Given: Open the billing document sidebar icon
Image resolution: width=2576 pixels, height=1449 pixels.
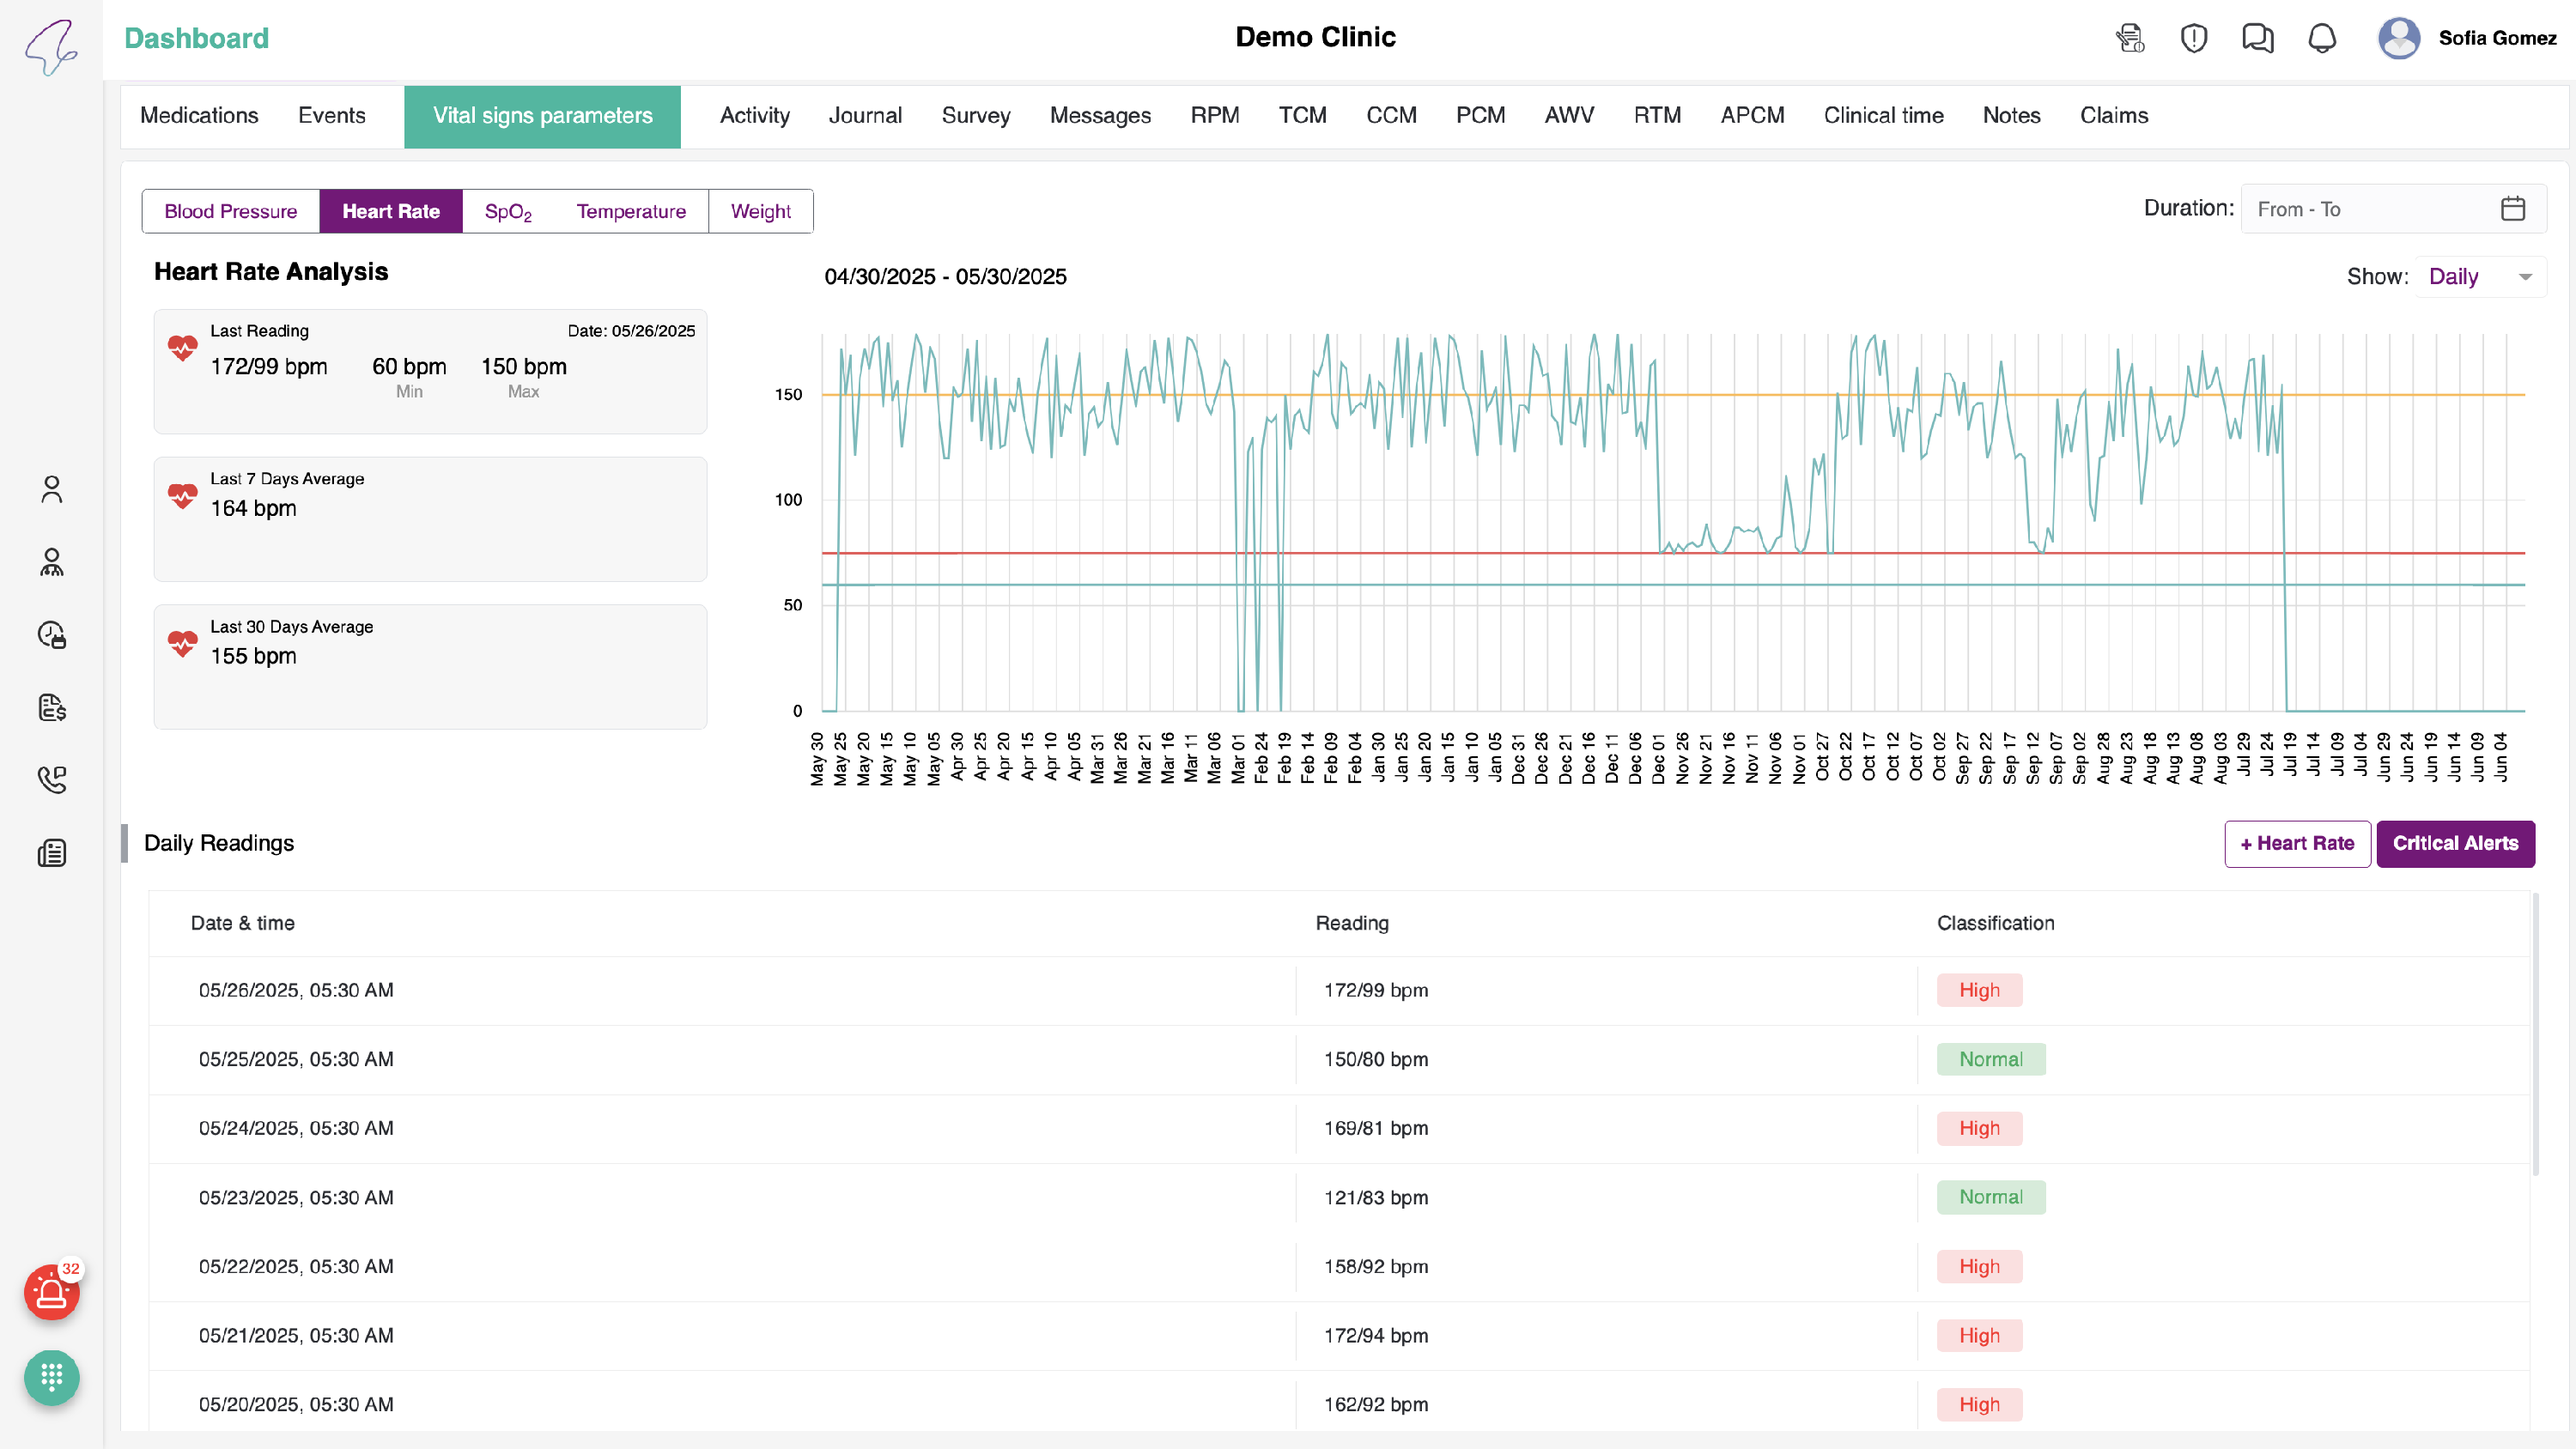Looking at the screenshot, I should [52, 708].
